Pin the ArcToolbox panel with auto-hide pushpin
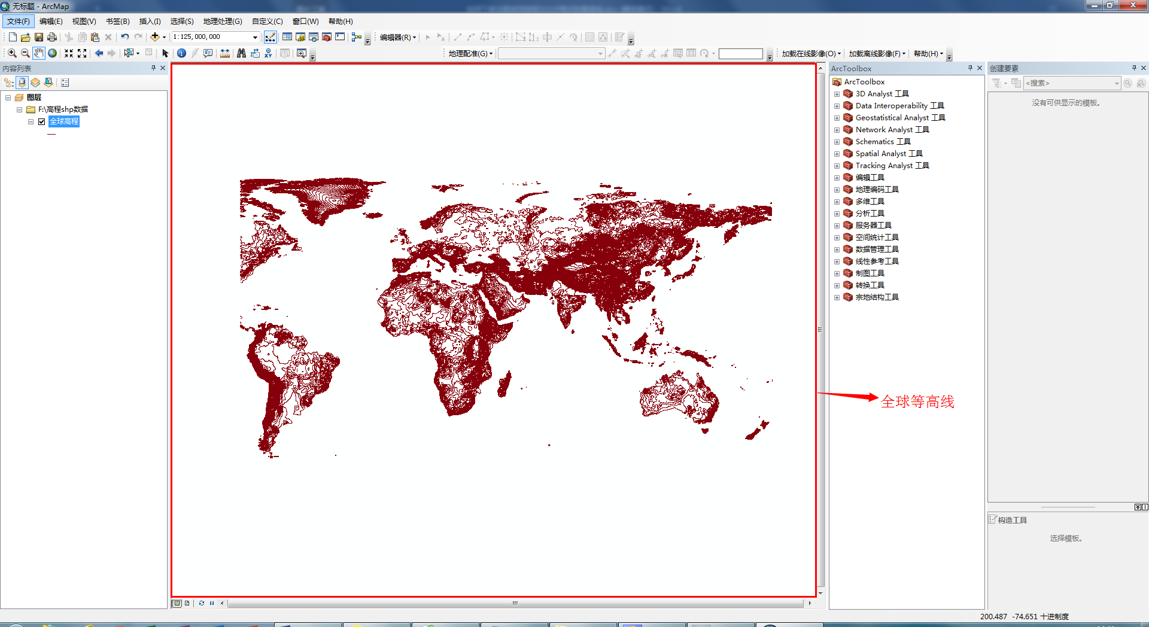The height and width of the screenshot is (627, 1149). click(x=971, y=68)
